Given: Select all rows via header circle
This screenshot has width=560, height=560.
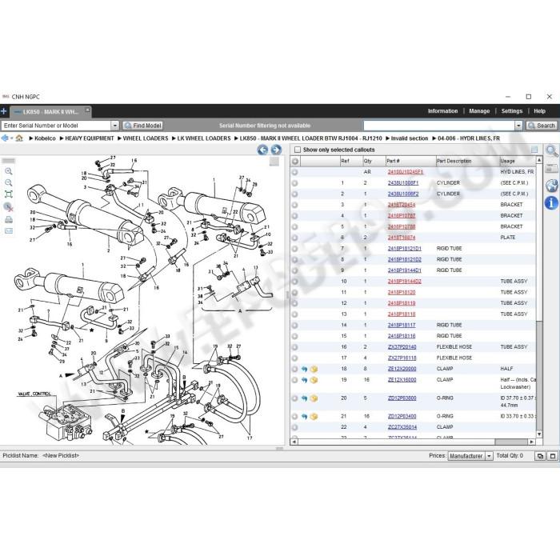Looking at the screenshot, I should click(295, 161).
